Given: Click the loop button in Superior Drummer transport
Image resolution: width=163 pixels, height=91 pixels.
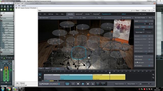Looking at the screenshot, I should click(73, 84).
